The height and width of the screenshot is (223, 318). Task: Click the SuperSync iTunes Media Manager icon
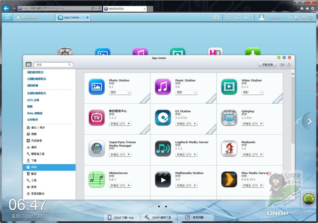tap(97, 149)
